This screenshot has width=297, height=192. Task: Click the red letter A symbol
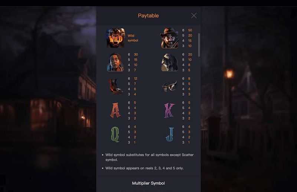pos(115,110)
